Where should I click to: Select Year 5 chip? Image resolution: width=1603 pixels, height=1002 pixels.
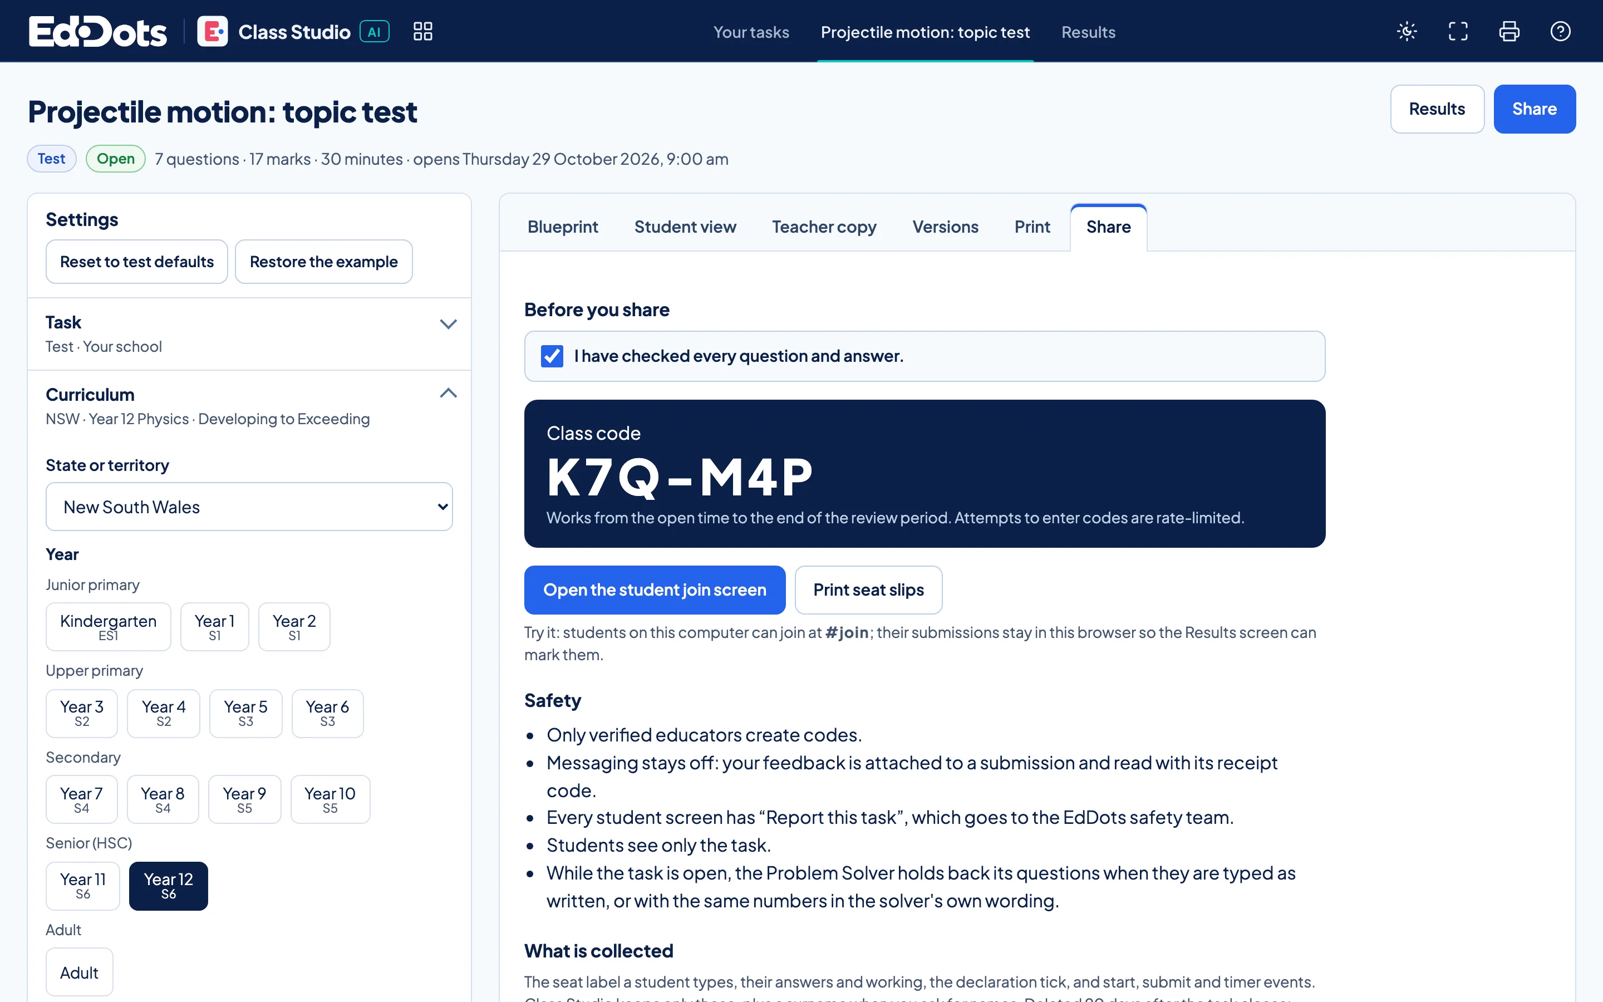[x=246, y=713]
